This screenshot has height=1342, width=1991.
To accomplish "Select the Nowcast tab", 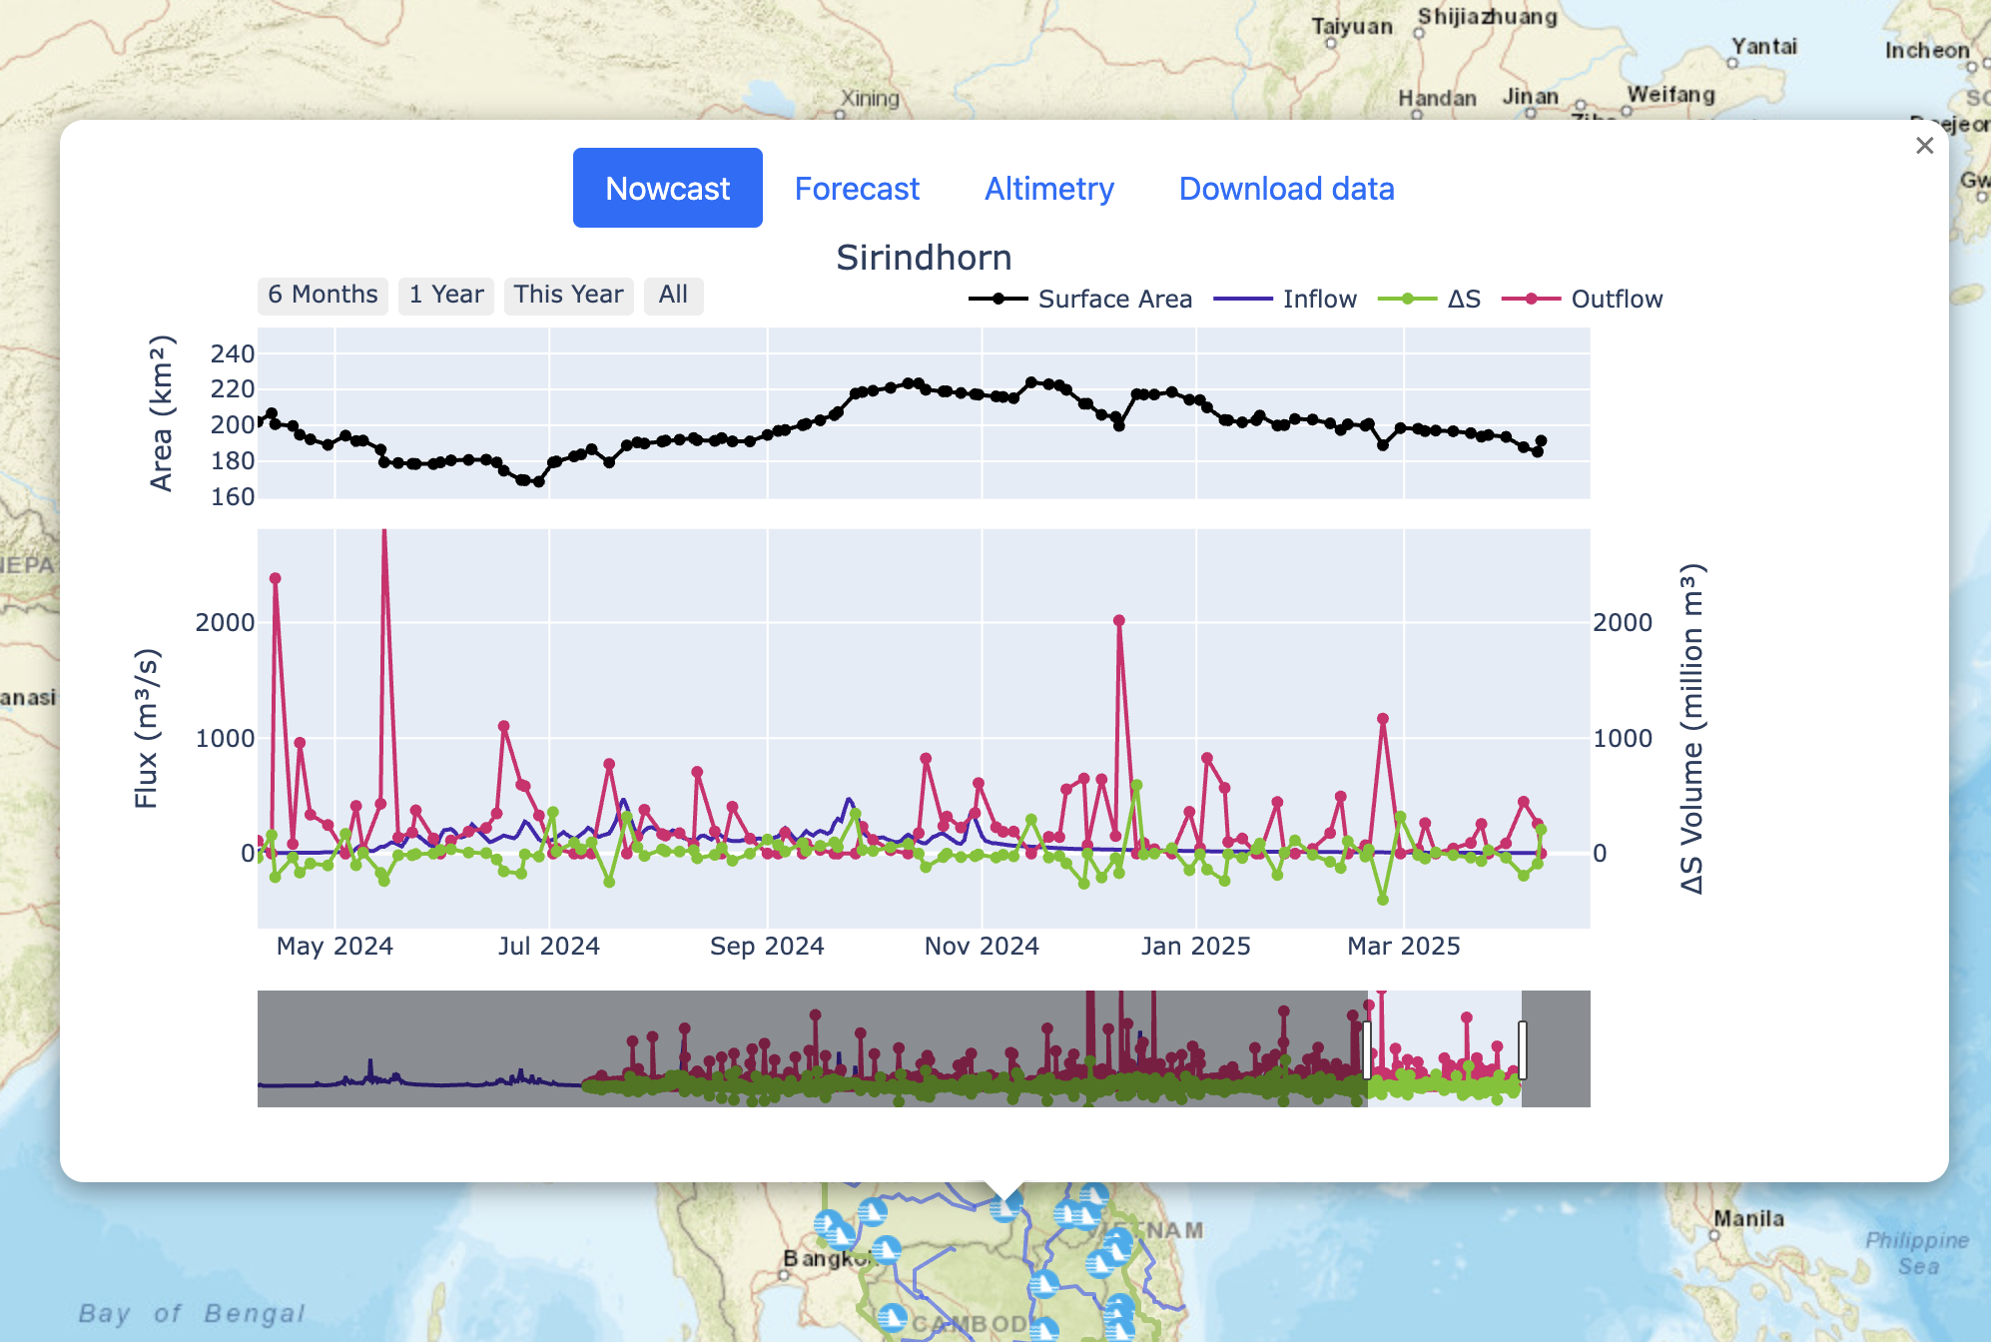I will coord(667,189).
